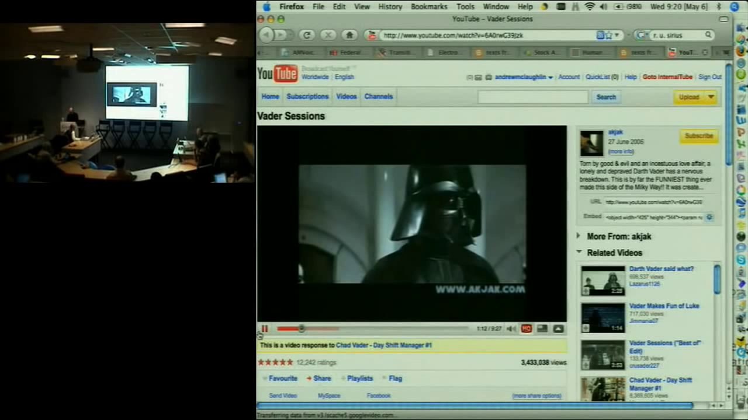748x420 pixels.
Task: Open the URL history dropdown arrow
Action: coord(617,35)
